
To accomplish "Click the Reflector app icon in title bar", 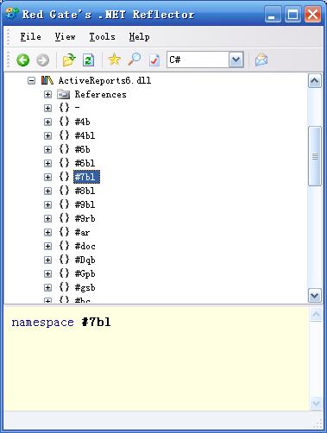I will tap(12, 14).
